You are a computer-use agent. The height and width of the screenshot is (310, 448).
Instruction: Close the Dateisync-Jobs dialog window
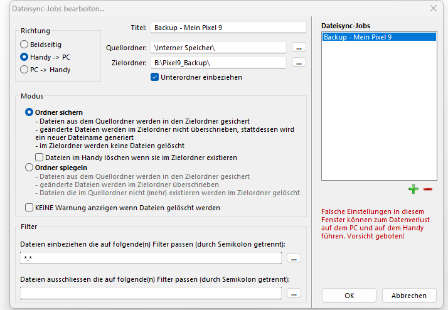[433, 9]
